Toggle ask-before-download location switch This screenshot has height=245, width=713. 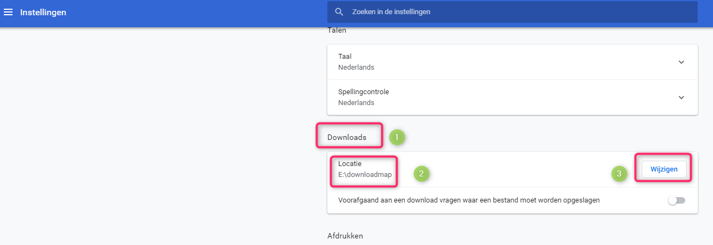pos(677,200)
